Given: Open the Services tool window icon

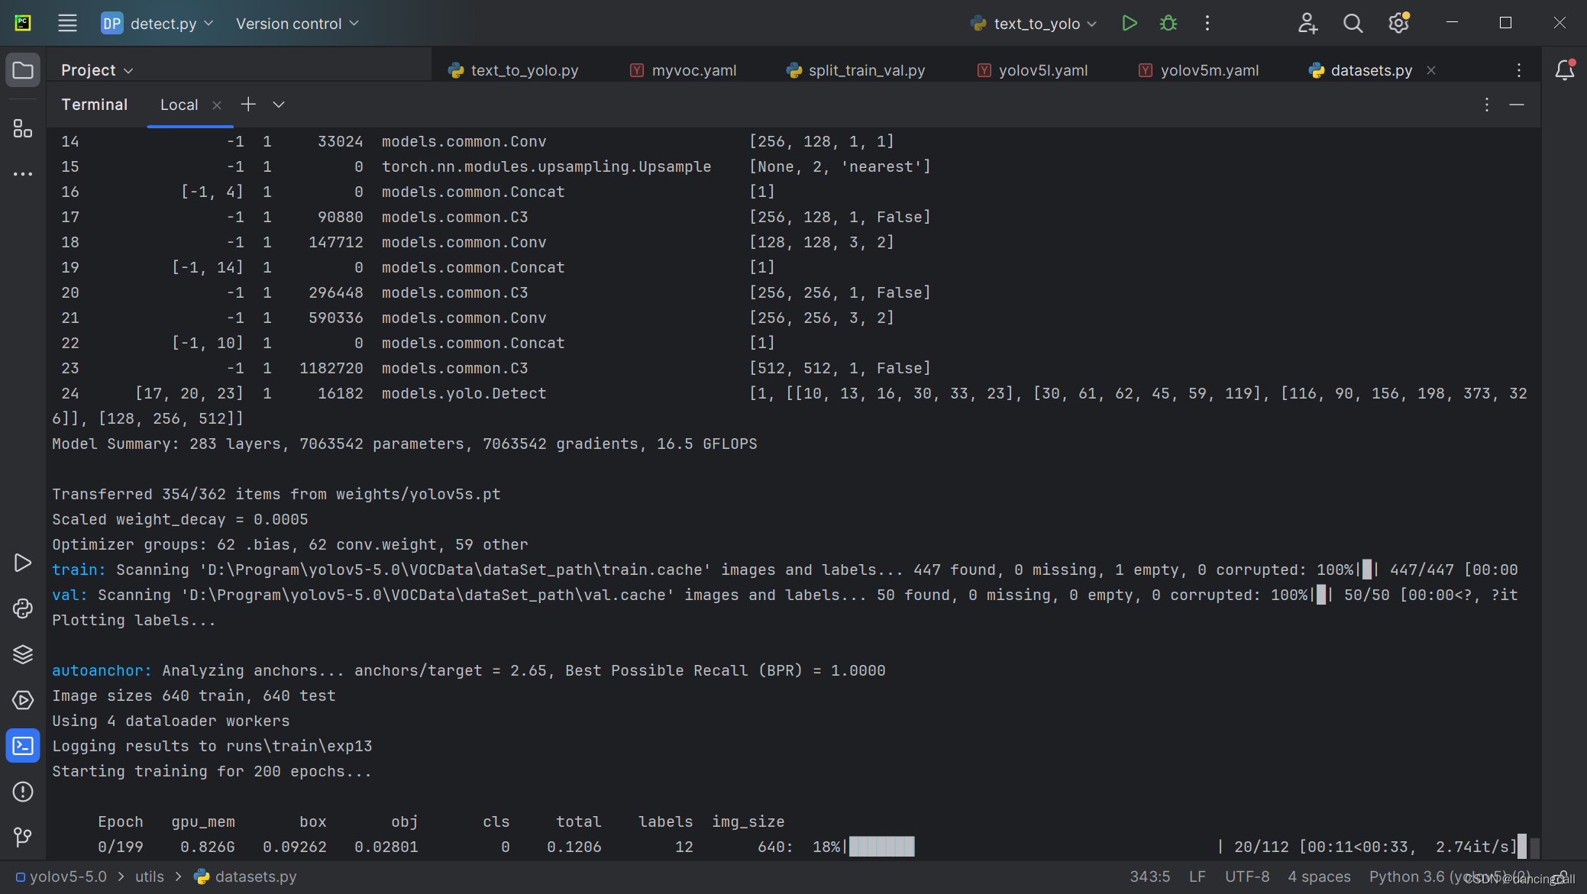Looking at the screenshot, I should tap(23, 700).
